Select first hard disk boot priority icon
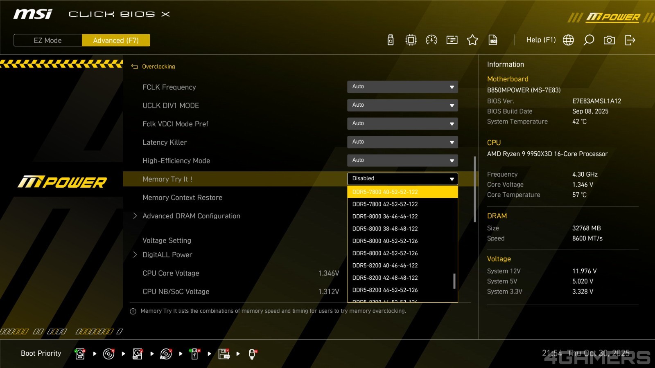 [80, 354]
